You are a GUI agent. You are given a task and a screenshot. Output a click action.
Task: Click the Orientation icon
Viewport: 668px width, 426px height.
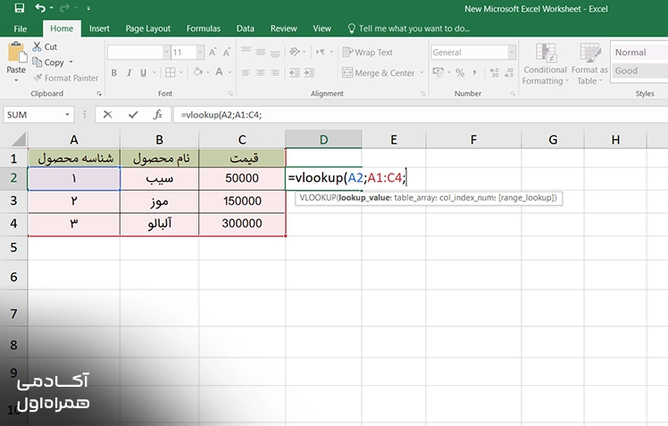pyautogui.click(x=295, y=52)
